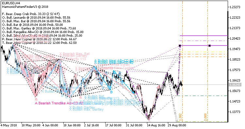Click the yellow dash-dot horizontal level line

(204, 52)
